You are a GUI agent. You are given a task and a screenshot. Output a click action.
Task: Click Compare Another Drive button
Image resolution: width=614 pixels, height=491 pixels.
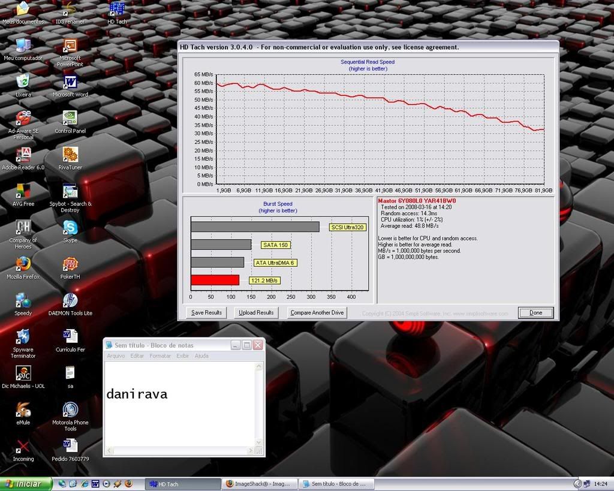click(317, 312)
